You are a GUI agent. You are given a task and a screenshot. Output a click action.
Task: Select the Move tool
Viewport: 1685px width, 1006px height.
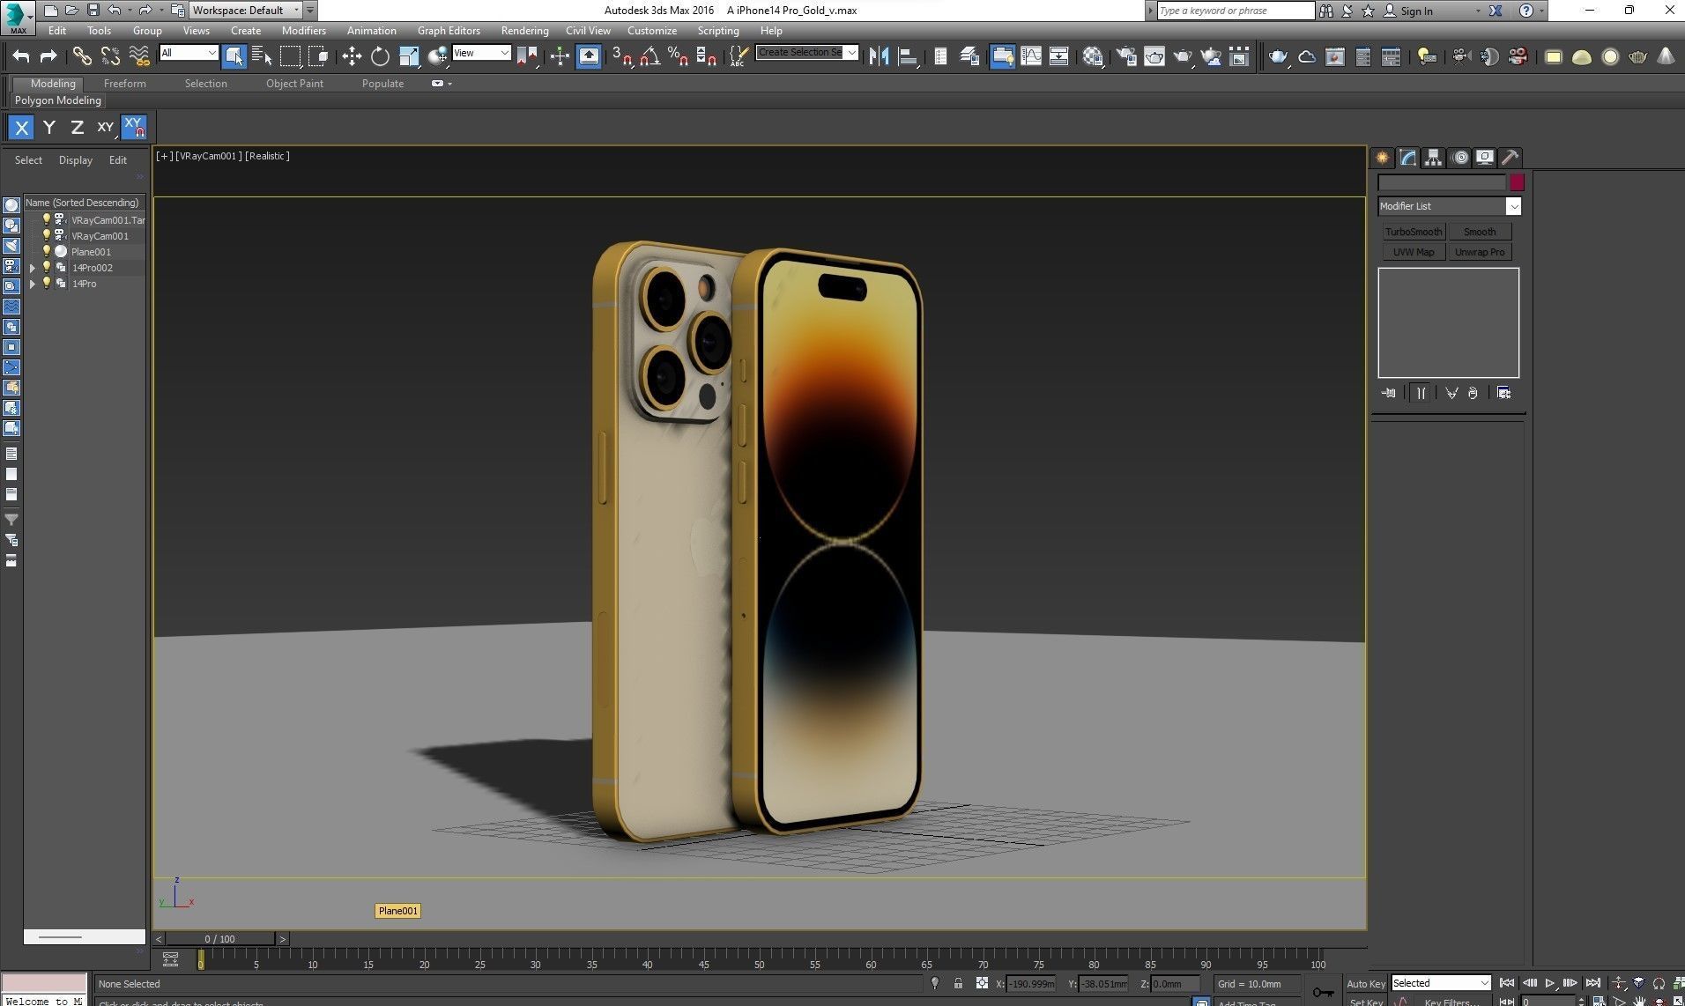[x=352, y=56]
